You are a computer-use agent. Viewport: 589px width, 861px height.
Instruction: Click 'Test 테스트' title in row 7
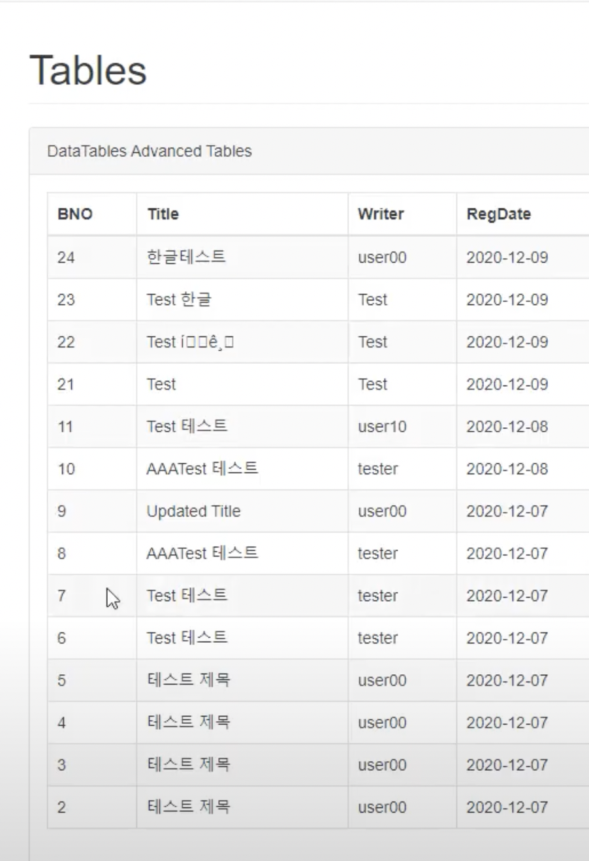point(187,595)
